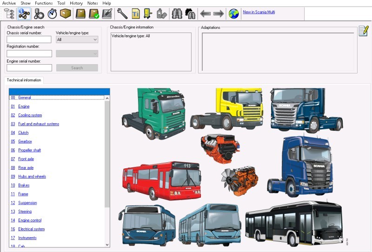
Task: Click the down arrow of the list scrollbar
Action: point(107,245)
